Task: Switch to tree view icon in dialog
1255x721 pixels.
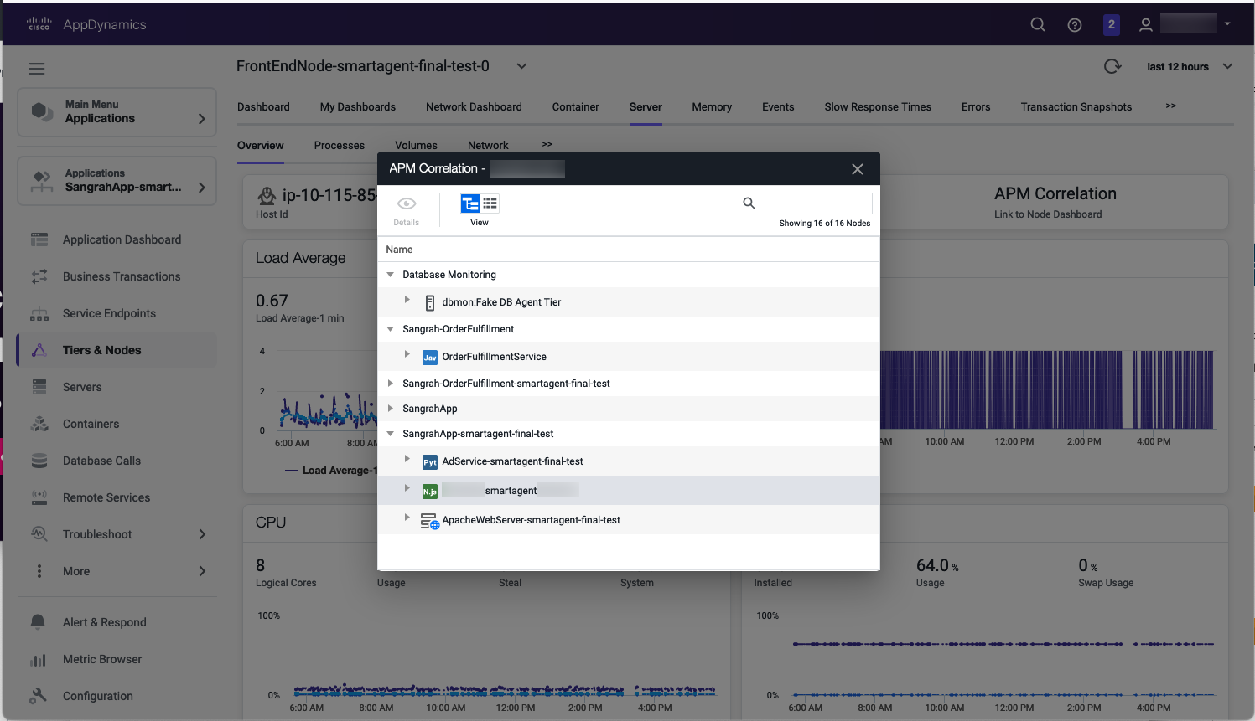Action: (x=470, y=203)
